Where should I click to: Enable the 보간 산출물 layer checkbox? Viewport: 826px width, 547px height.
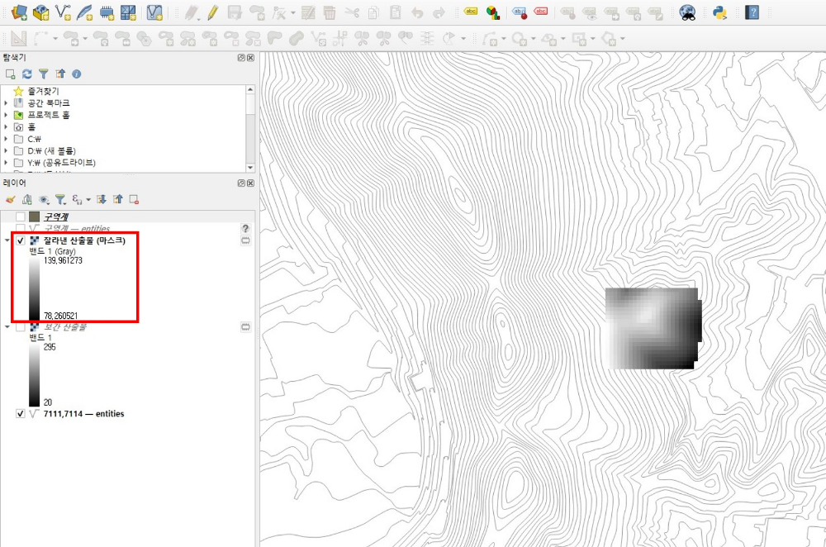[x=20, y=326]
